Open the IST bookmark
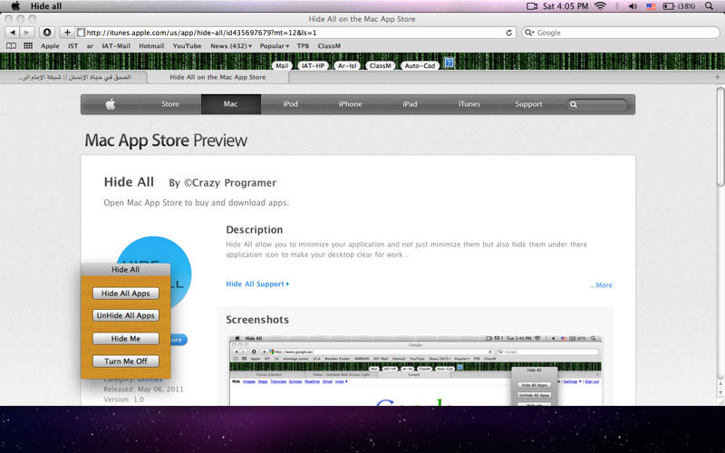This screenshot has width=725, height=453. coord(72,46)
